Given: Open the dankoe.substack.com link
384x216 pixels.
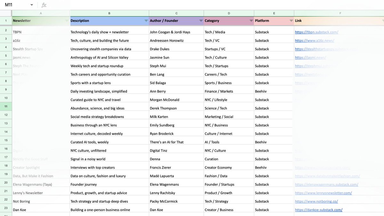Looking at the screenshot, I should pos(319,210).
